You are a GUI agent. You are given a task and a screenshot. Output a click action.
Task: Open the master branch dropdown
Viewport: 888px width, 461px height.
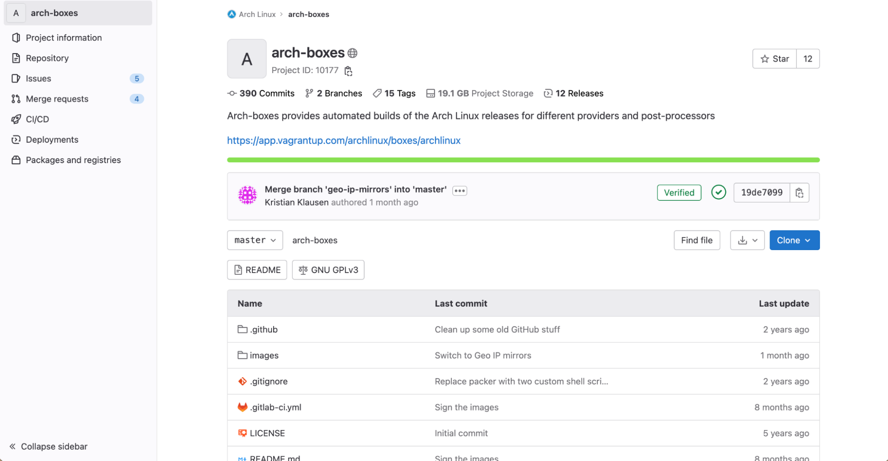point(255,240)
